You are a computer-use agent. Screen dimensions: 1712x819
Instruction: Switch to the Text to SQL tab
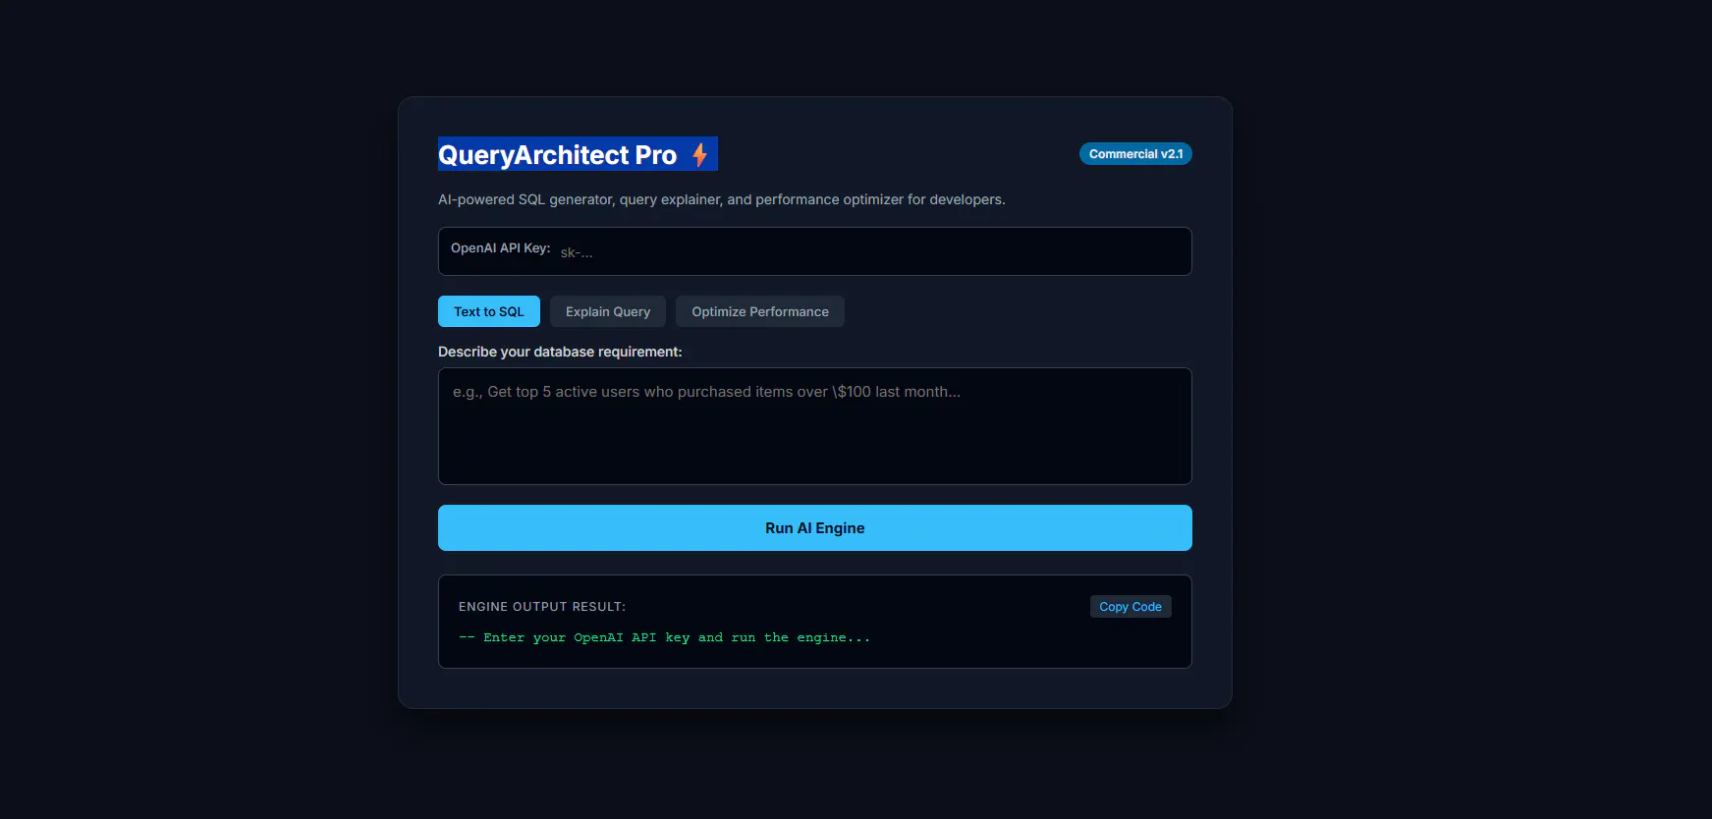pyautogui.click(x=489, y=311)
